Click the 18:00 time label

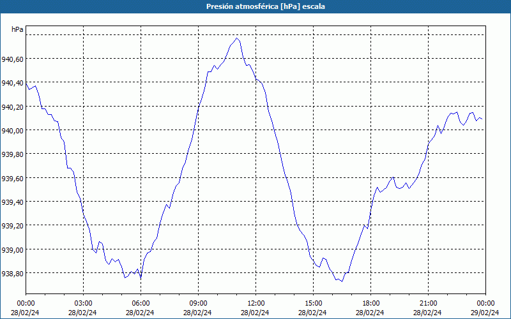(371, 304)
